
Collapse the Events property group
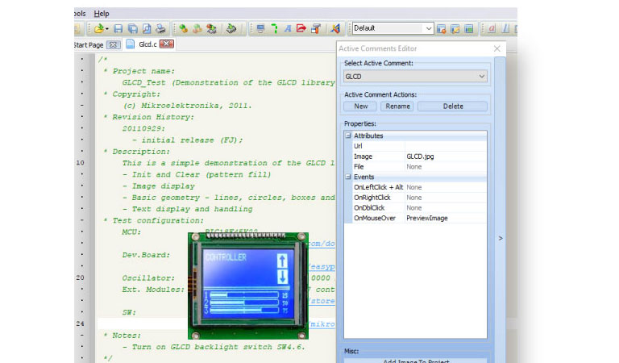tap(348, 177)
